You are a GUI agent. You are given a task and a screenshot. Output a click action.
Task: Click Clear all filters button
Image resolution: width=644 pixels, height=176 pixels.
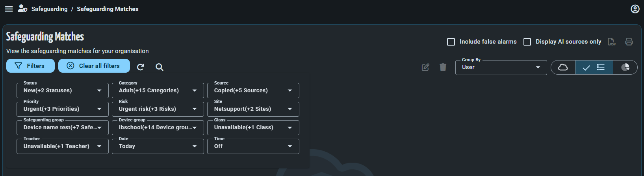coord(94,66)
